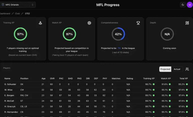Viewport: 193px width, 117px height.
Task: Sort table by Total XP column
Action: [x=183, y=78]
